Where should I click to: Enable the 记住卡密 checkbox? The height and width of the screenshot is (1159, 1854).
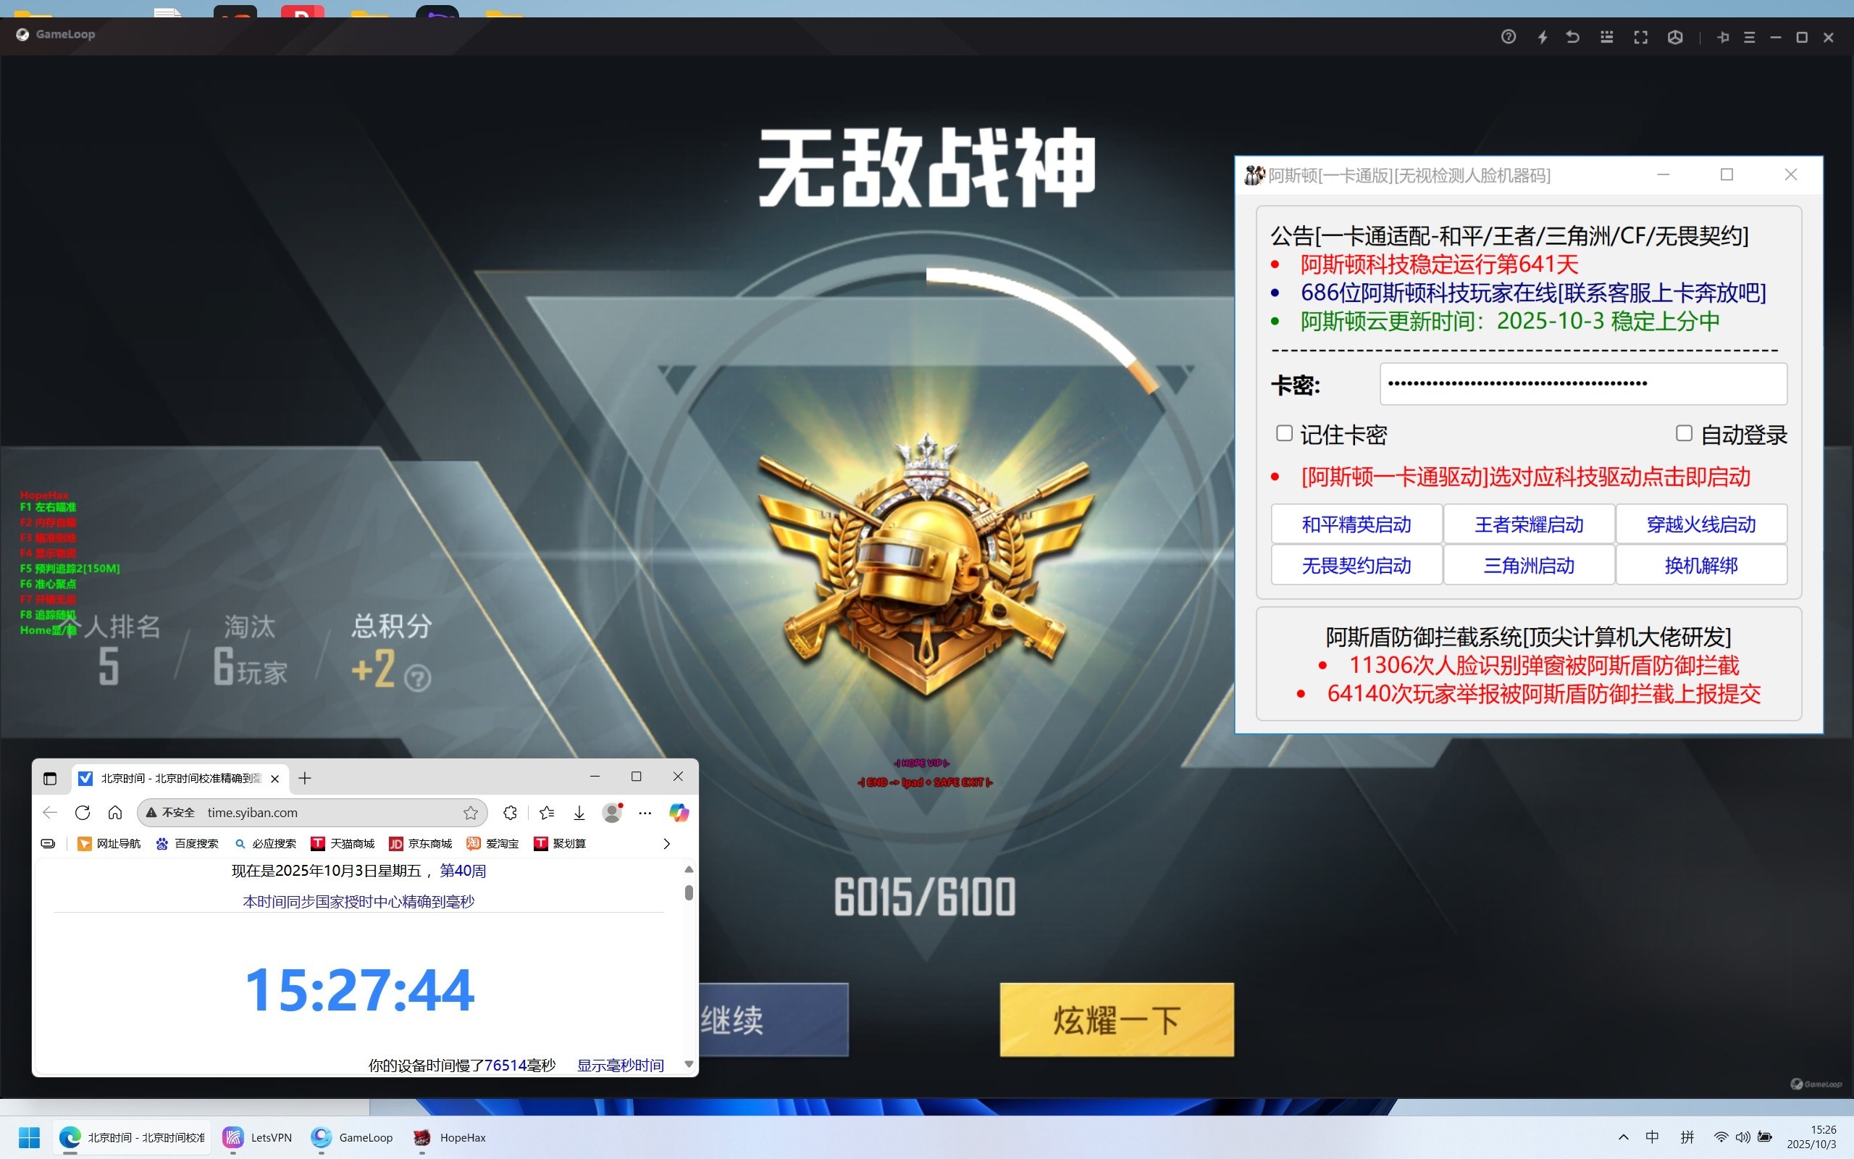(1284, 434)
